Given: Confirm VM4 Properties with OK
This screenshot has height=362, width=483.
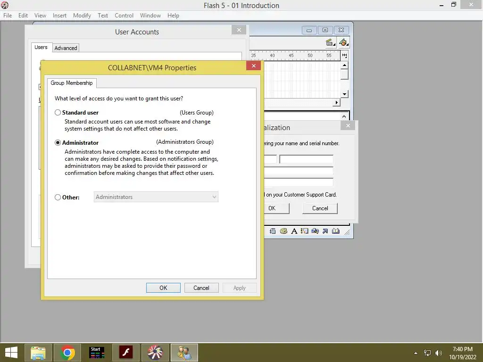Looking at the screenshot, I should click(163, 288).
